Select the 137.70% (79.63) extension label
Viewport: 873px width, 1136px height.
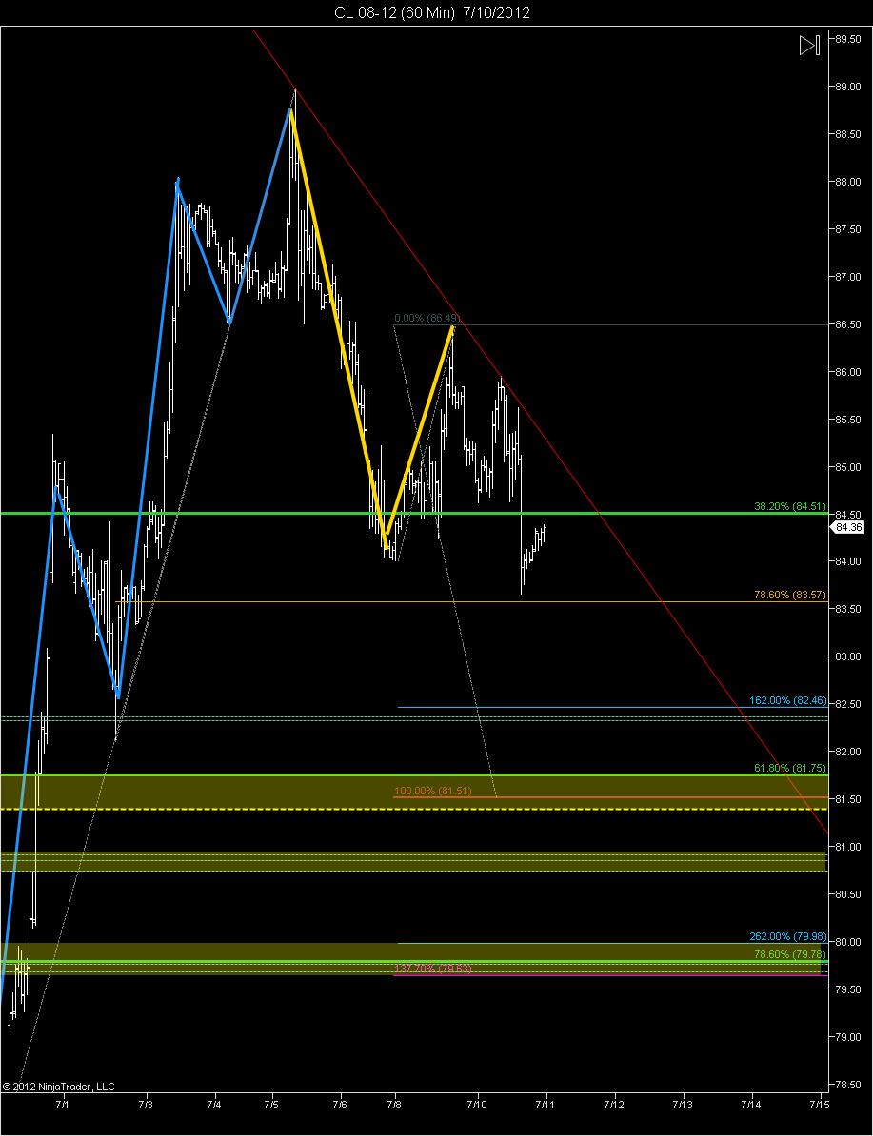pos(433,968)
